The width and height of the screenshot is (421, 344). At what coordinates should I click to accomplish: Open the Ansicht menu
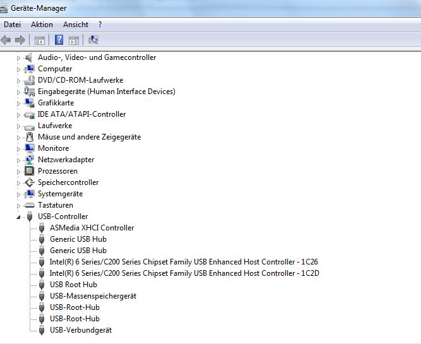point(76,25)
